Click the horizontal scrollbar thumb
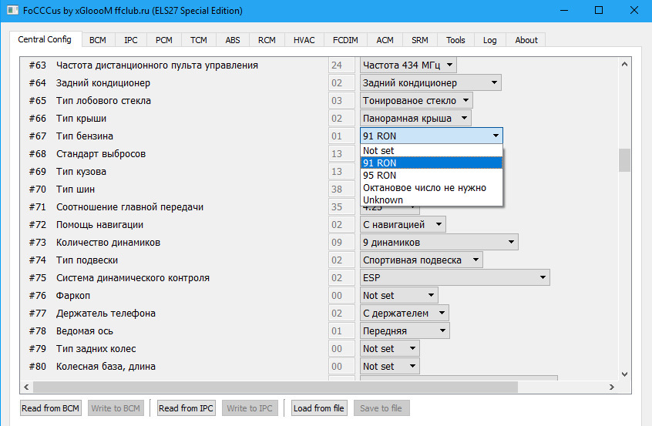The height and width of the screenshot is (426, 652). (x=275, y=387)
